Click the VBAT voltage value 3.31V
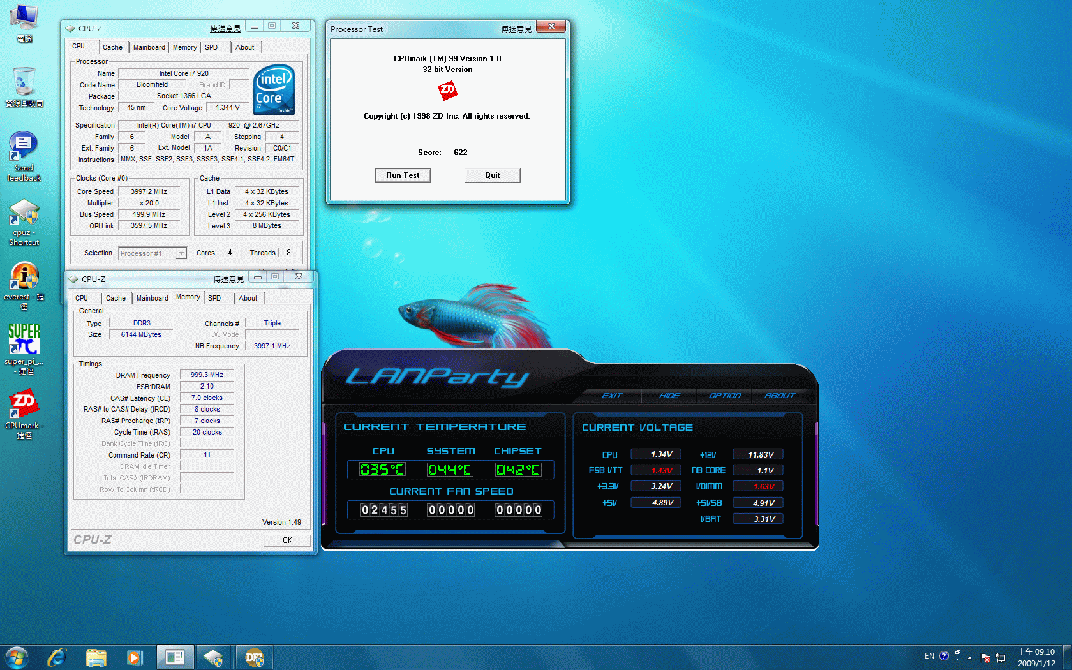 point(757,519)
